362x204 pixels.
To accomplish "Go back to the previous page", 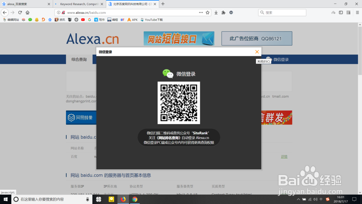I will click(5, 12).
